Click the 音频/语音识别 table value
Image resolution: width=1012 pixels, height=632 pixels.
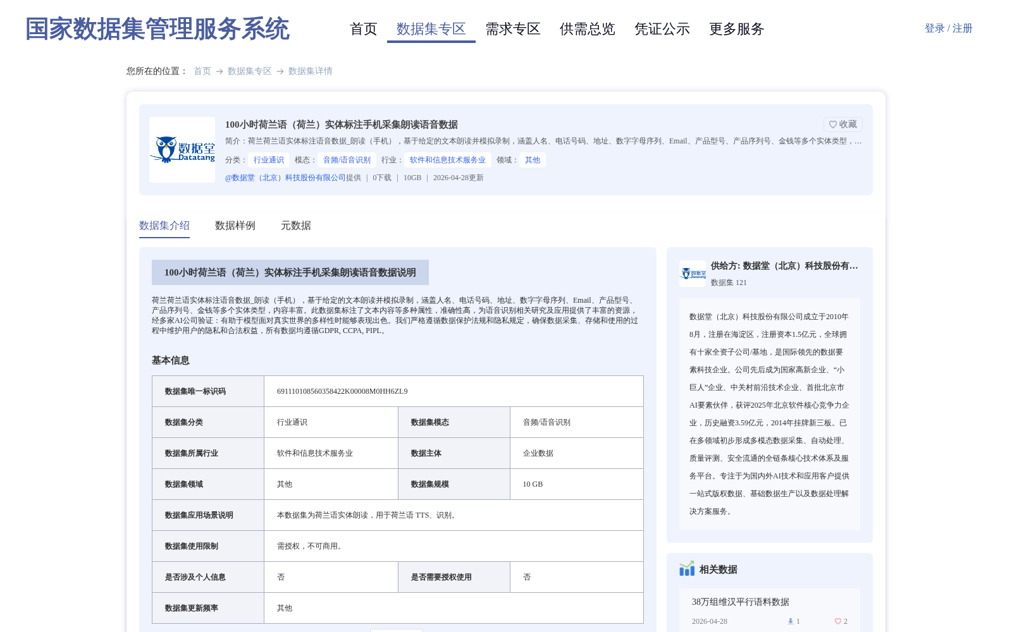click(x=546, y=422)
